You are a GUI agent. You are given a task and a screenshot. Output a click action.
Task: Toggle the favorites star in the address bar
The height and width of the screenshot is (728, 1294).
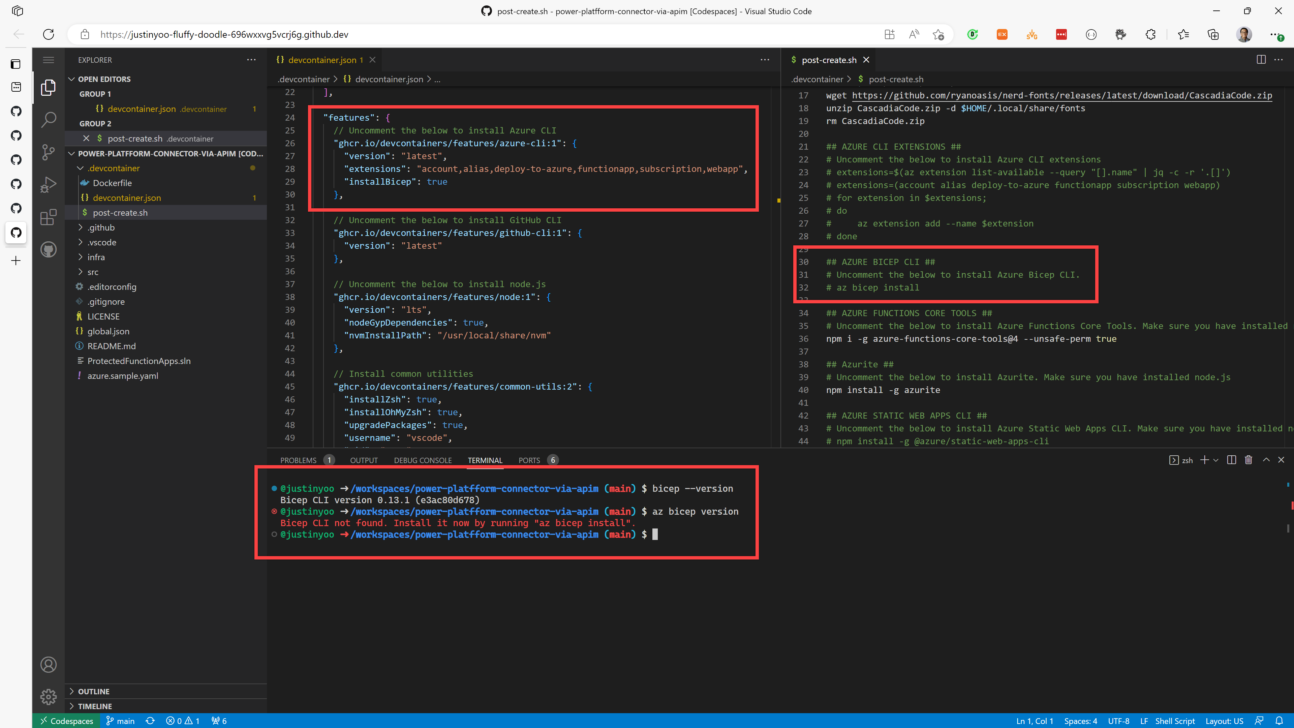click(939, 34)
